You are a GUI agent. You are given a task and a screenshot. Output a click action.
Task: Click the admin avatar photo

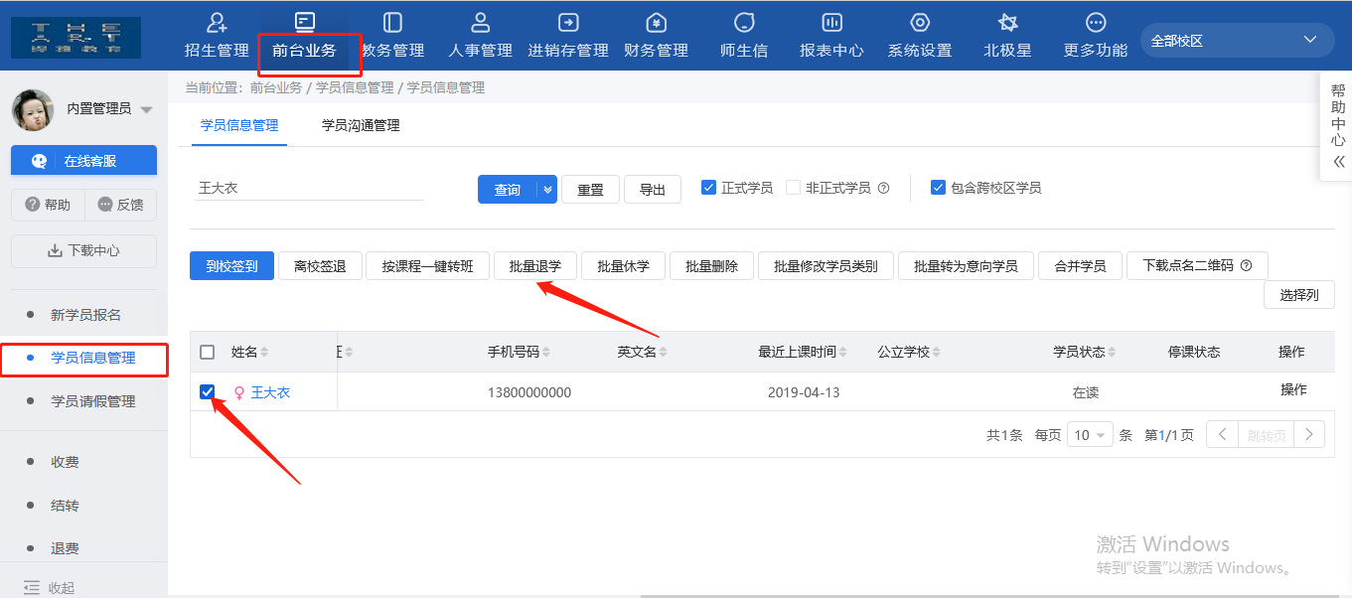[33, 109]
